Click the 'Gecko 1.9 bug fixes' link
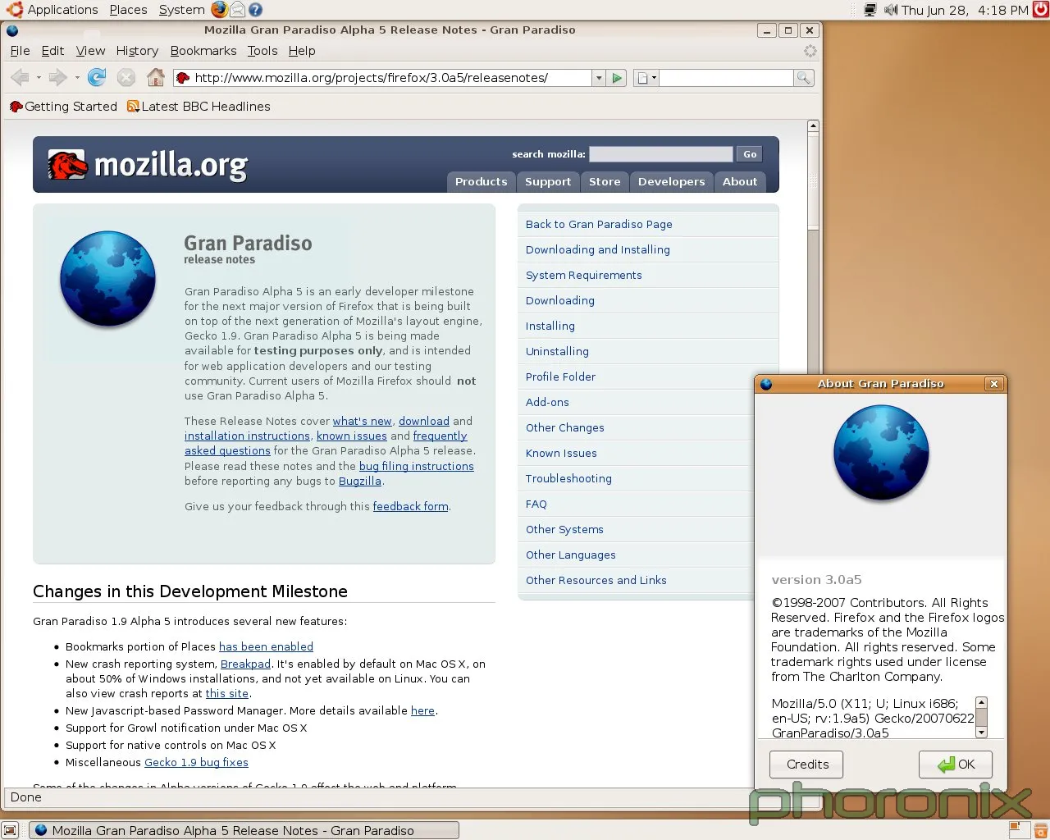The width and height of the screenshot is (1050, 840). pos(196,762)
